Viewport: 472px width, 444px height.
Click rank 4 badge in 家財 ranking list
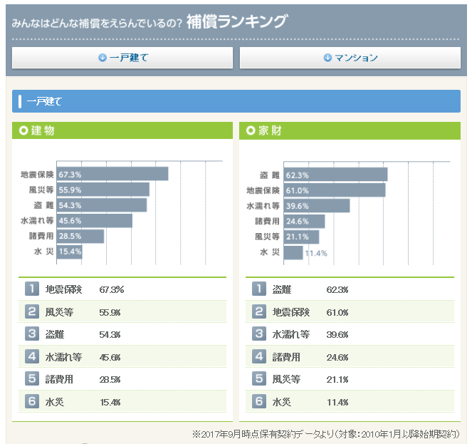(x=259, y=356)
